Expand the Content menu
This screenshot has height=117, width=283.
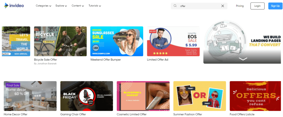click(x=78, y=6)
